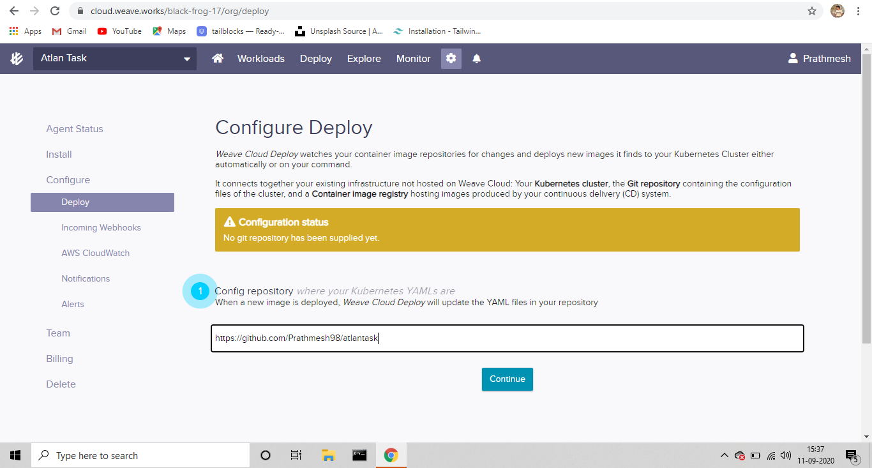This screenshot has width=872, height=468.
Task: Click the "Configure Deploy" heading
Action: click(x=294, y=127)
